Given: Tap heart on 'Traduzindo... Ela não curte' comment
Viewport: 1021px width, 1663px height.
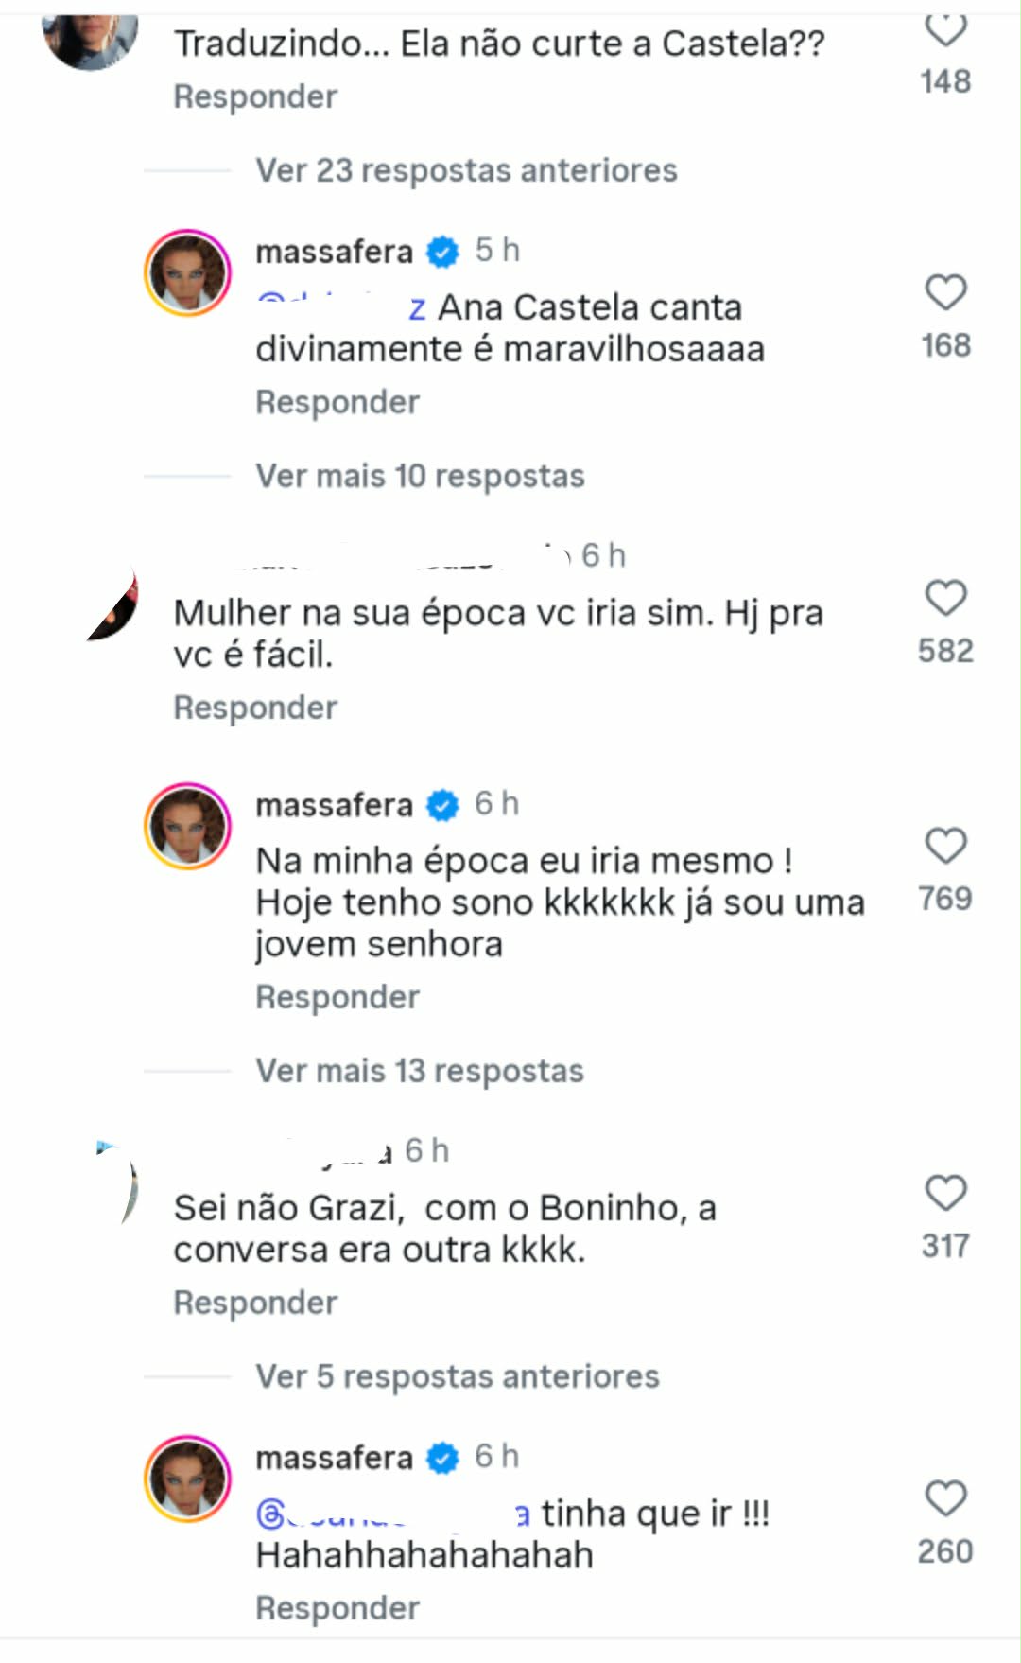Looking at the screenshot, I should pos(945,30).
